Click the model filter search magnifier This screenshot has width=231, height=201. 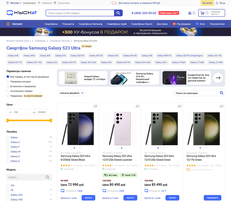(48, 177)
